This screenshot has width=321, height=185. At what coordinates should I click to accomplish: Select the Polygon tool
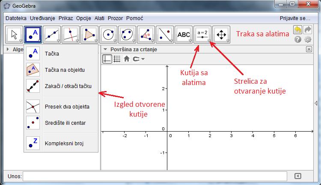click(89, 35)
